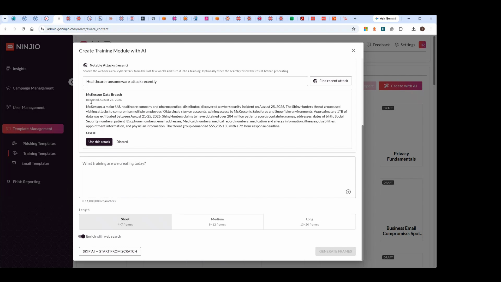Viewport: 501px width, 282px height.
Task: Bookmark this page with the star icon
Action: (x=353, y=29)
